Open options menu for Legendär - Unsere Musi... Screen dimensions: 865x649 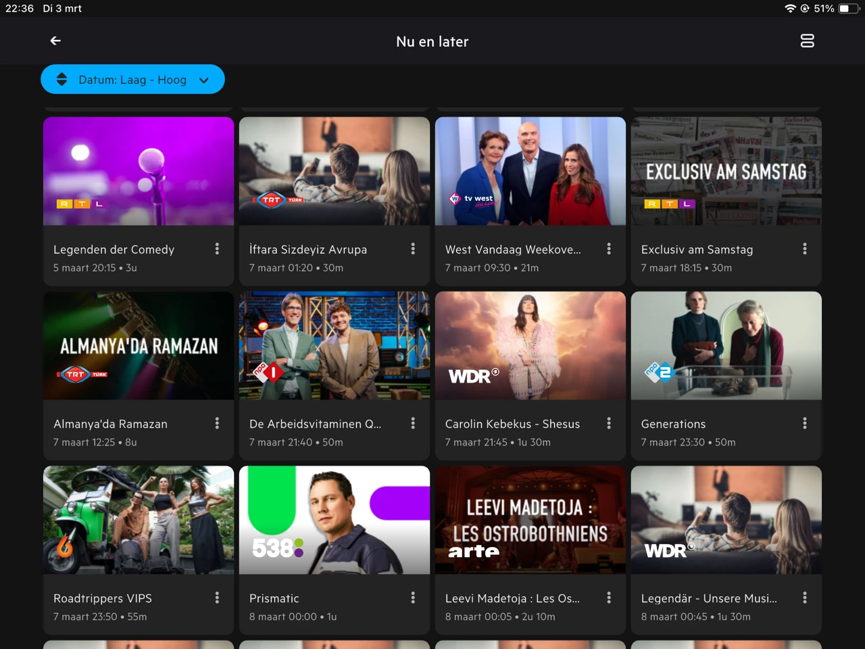coord(805,598)
